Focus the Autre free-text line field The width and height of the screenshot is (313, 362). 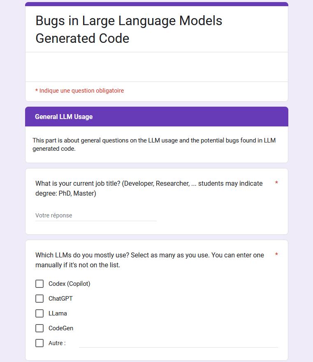[x=178, y=343]
